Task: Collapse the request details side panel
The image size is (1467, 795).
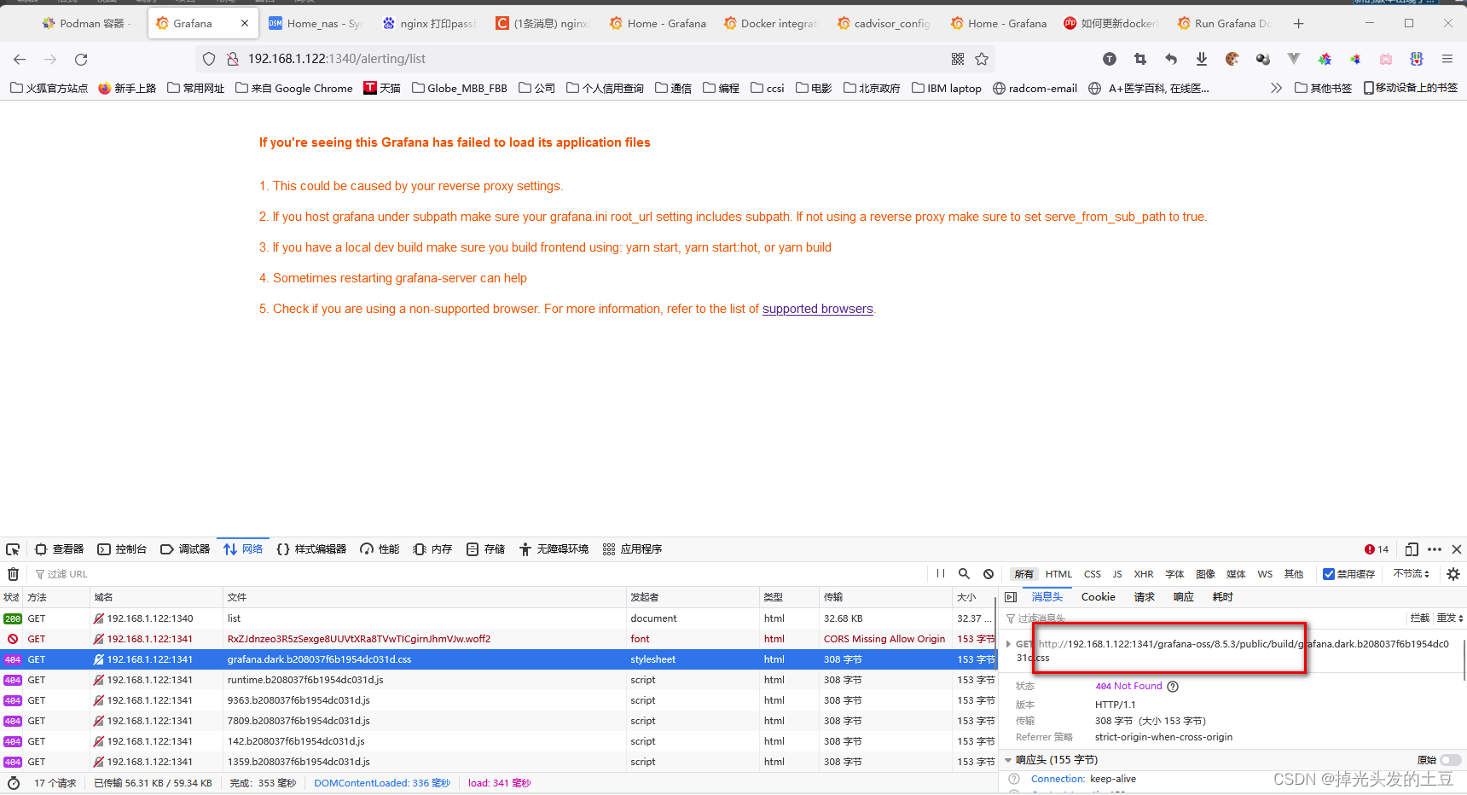Action: point(1011,597)
